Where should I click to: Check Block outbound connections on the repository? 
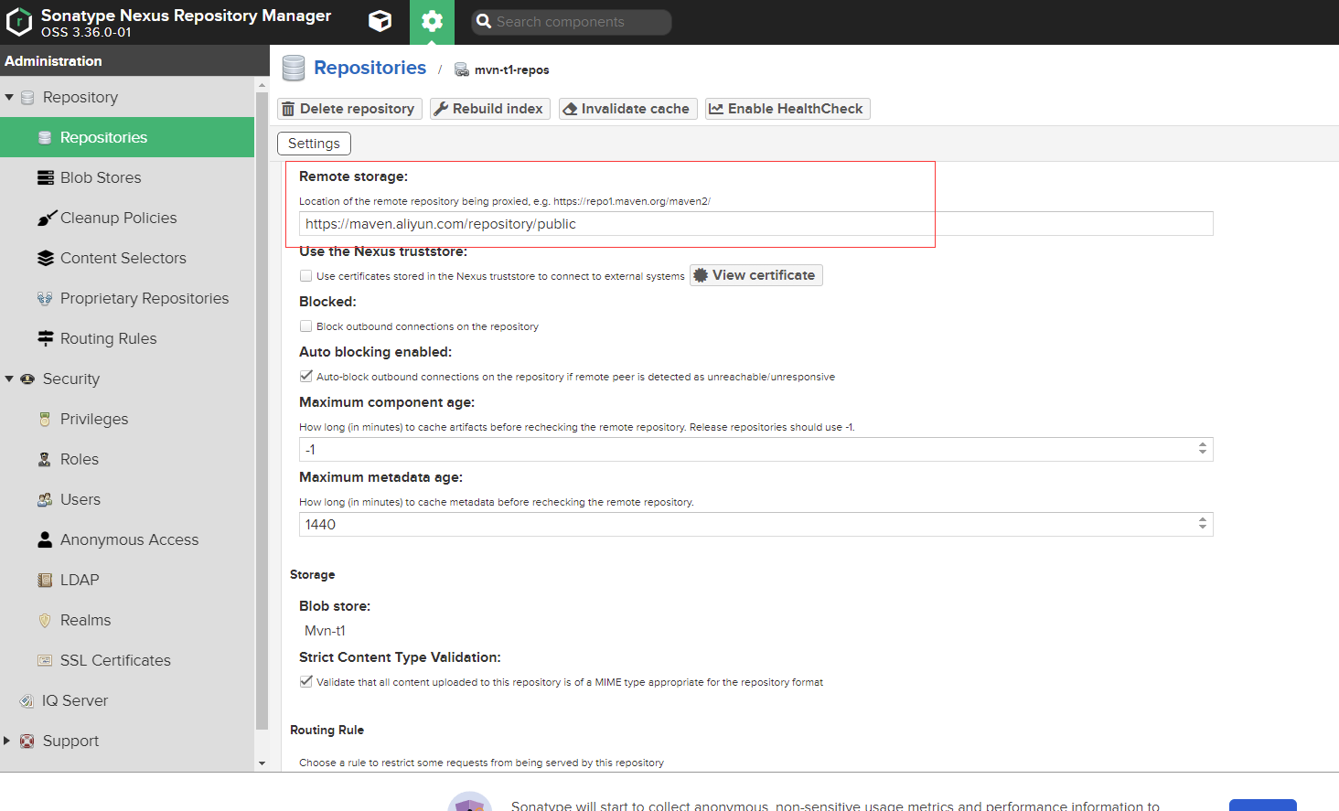coord(306,325)
